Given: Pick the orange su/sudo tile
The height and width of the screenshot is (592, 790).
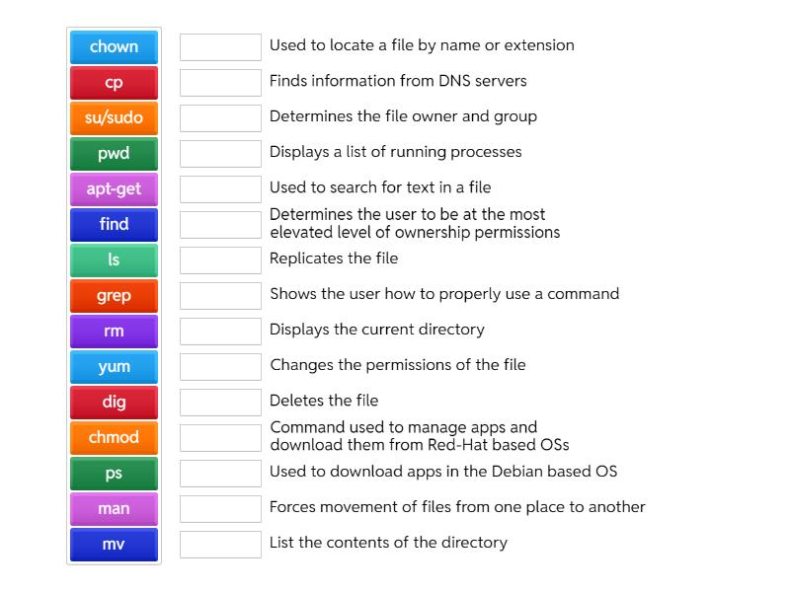Looking at the screenshot, I should (114, 117).
